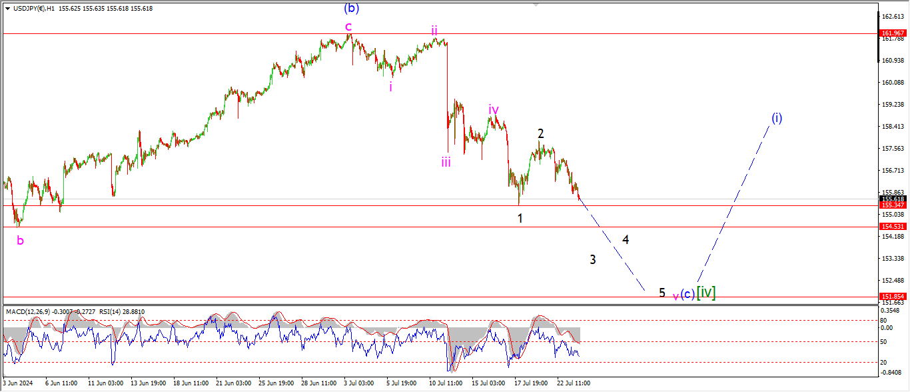
Task: Click the magenta iii wave label
Action: pyautogui.click(x=445, y=161)
